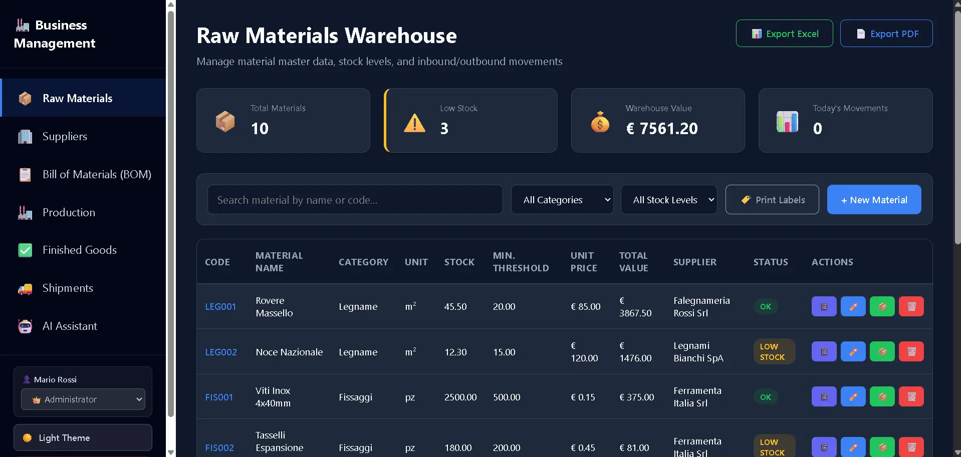Viewport: 961px width, 457px height.
Task: Open the All Categories dropdown
Action: [x=562, y=200]
